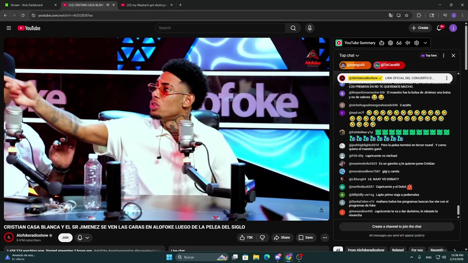The width and height of the screenshot is (468, 263).
Task: Show hidden system tray icons
Action: click(412, 257)
